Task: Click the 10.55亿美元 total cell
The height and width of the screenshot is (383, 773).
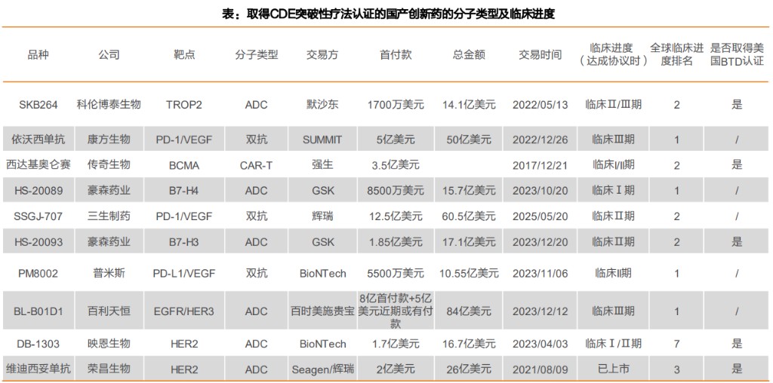Action: pos(469,273)
